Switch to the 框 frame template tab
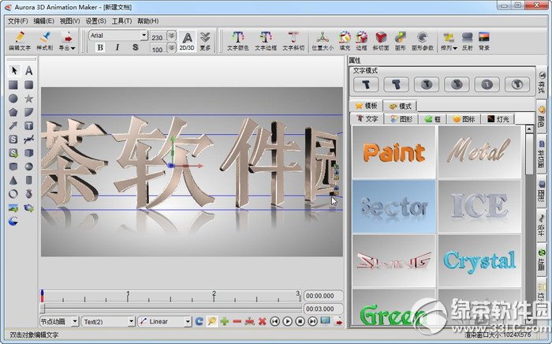 [x=433, y=119]
